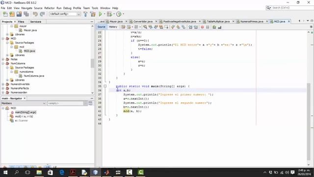Click the Projects panel scrollbar thumb
This screenshot has width=314, height=177.
[92, 63]
